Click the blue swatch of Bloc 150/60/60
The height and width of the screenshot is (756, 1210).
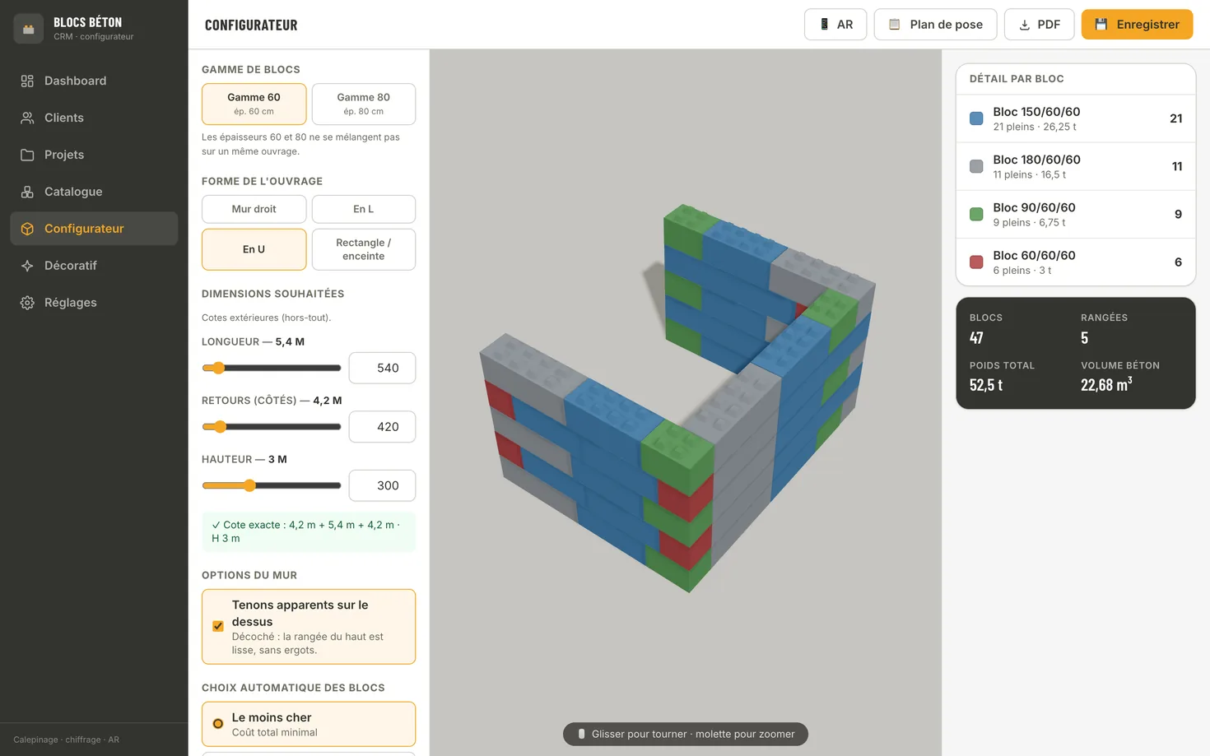[x=976, y=118]
